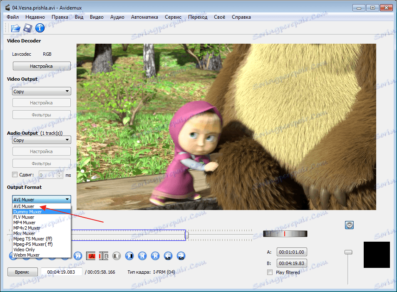Open the Недавно menu

point(35,17)
